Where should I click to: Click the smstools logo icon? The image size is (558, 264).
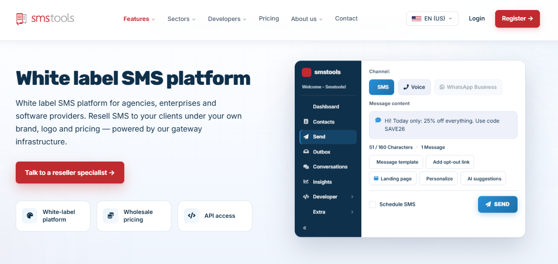pos(22,19)
